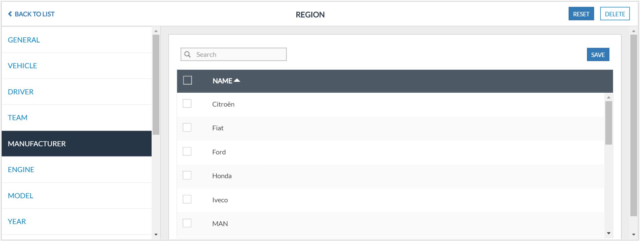Click the page scroll-down arrow at far right

click(x=634, y=235)
